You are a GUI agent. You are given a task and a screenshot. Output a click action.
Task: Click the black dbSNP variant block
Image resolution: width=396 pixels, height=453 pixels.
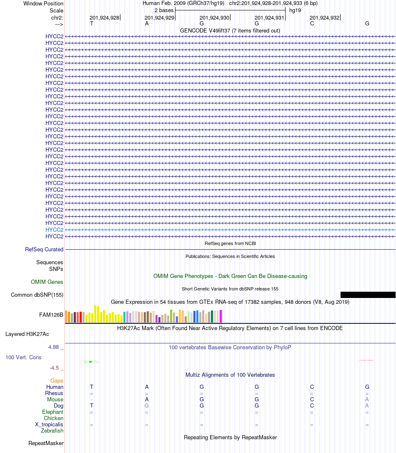(368, 295)
